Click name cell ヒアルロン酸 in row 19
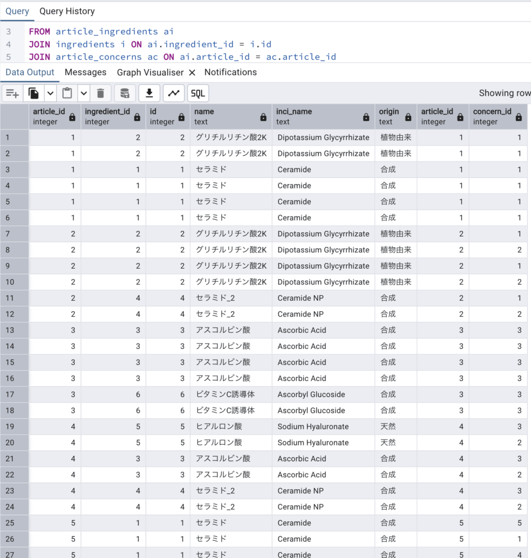The image size is (531, 558). 231,426
